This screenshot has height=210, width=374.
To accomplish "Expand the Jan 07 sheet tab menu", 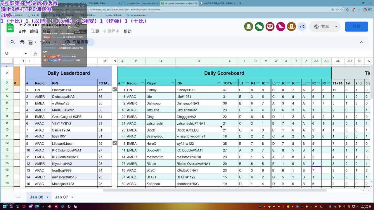I will coord(72,197).
